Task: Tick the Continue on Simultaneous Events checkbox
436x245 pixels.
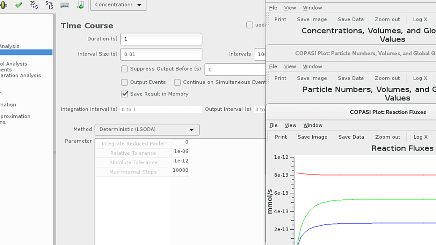Action: tap(177, 82)
